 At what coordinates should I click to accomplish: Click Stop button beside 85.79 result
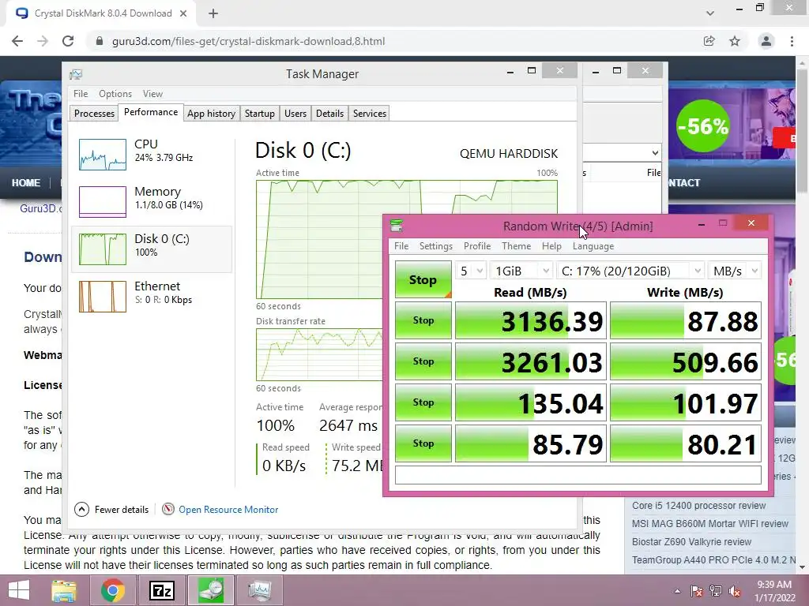[x=423, y=443]
